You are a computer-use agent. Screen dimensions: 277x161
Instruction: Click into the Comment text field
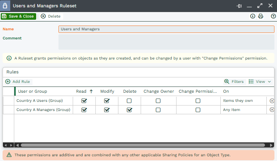(x=166, y=42)
